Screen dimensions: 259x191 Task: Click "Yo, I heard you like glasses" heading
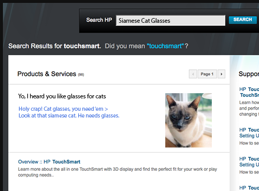(62, 96)
